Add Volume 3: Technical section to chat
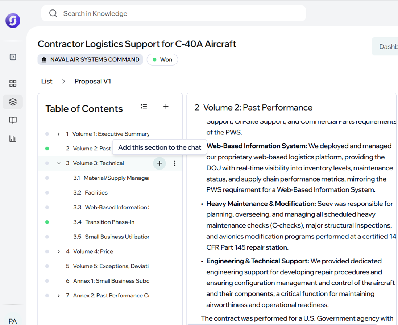The image size is (398, 325). click(159, 163)
